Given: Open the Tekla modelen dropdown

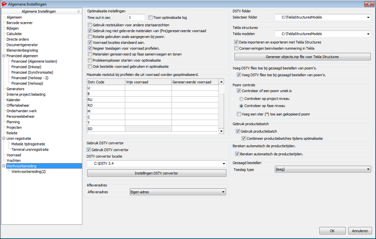Looking at the screenshot, I should click(x=368, y=34).
